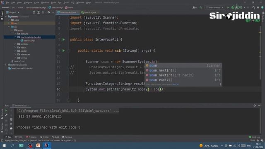265x149 pixels.
Task: Open the Project panel gear options
Action: pos(49,12)
